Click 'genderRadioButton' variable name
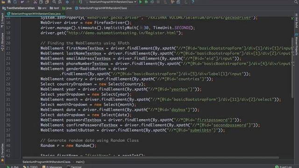Screen dimensions: 299x168 [86, 69]
